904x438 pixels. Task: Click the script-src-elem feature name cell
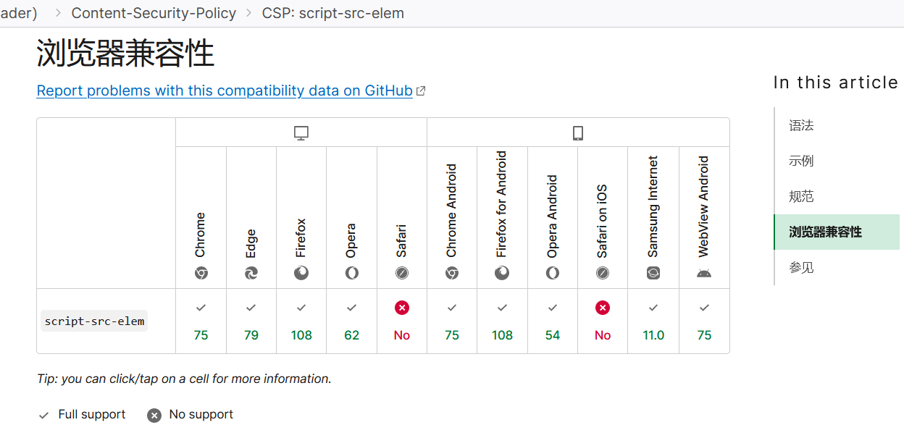tap(94, 321)
